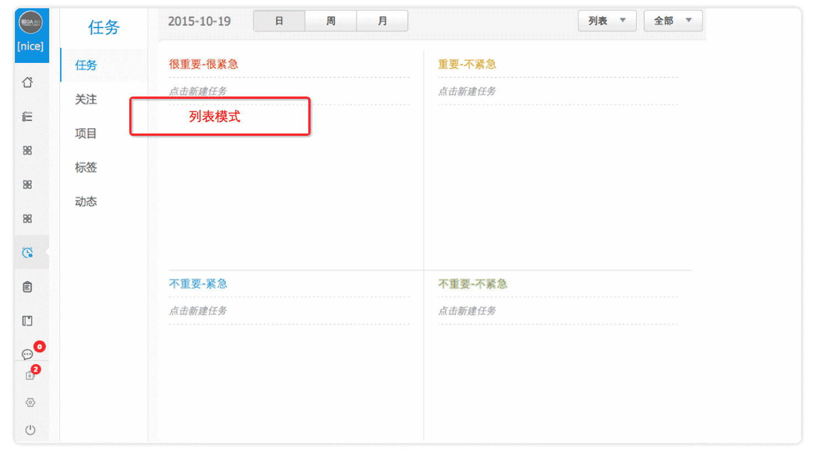Click the 不重要-不紧急 quadrant heading
This screenshot has width=815, height=452.
472,284
